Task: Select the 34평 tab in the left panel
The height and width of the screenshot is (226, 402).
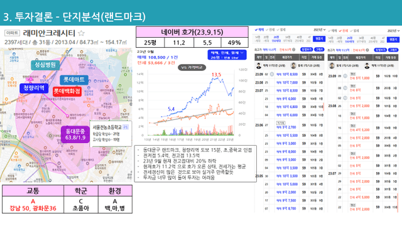Action: pos(288,39)
